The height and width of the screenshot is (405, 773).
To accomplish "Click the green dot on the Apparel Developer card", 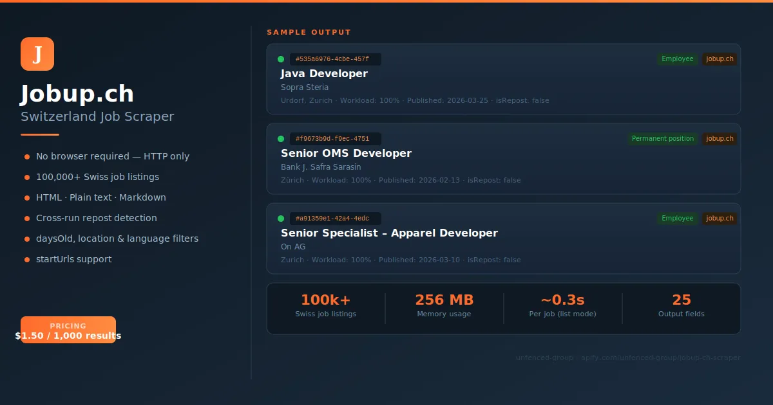I will pos(280,218).
